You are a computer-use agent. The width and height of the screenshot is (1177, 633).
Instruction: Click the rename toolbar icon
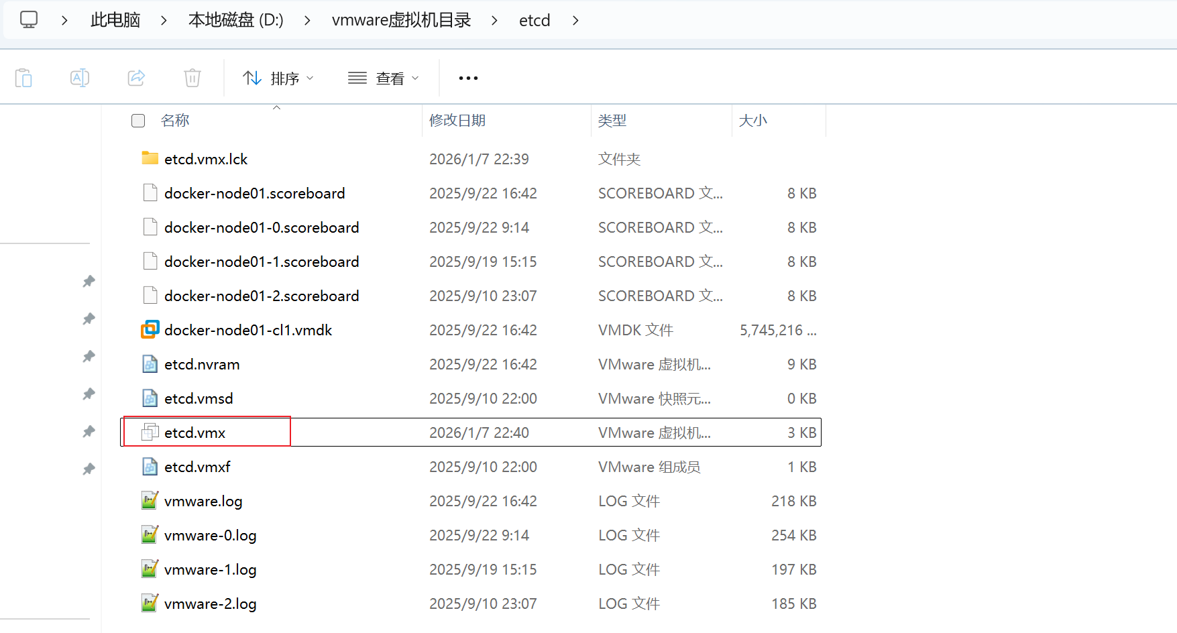coord(80,78)
